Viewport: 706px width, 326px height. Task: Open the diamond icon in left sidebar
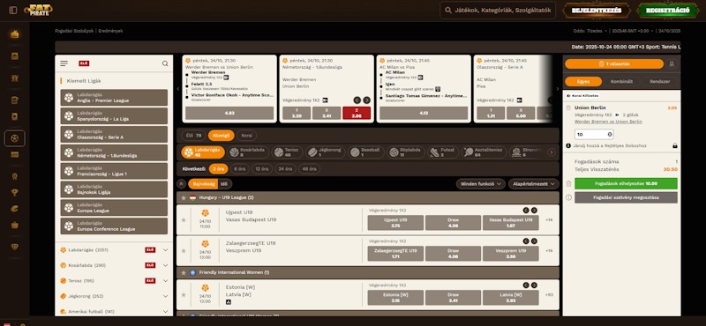[14, 247]
